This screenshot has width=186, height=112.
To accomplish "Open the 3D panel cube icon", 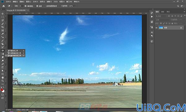I will [152, 41].
